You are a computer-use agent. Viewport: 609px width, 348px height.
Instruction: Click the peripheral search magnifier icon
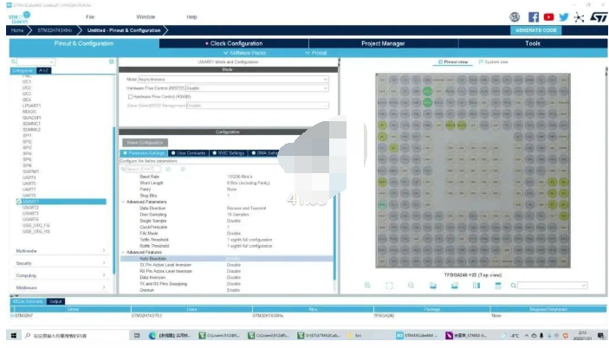tap(14, 61)
